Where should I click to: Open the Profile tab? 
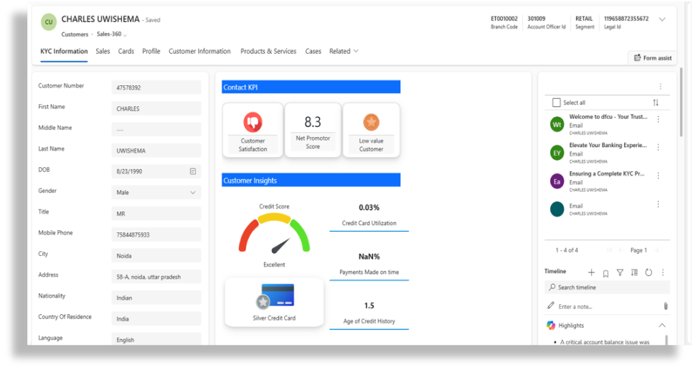151,51
